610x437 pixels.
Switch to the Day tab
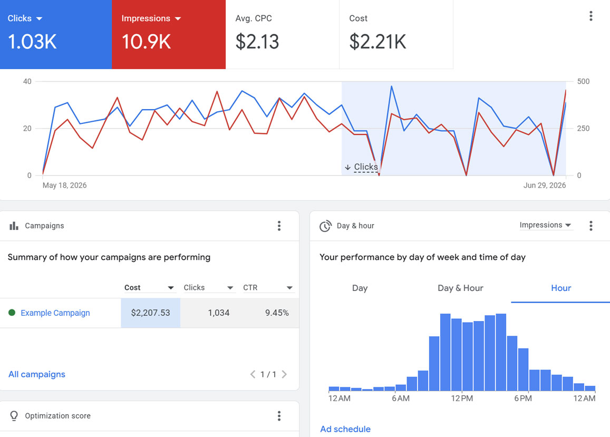click(x=360, y=288)
